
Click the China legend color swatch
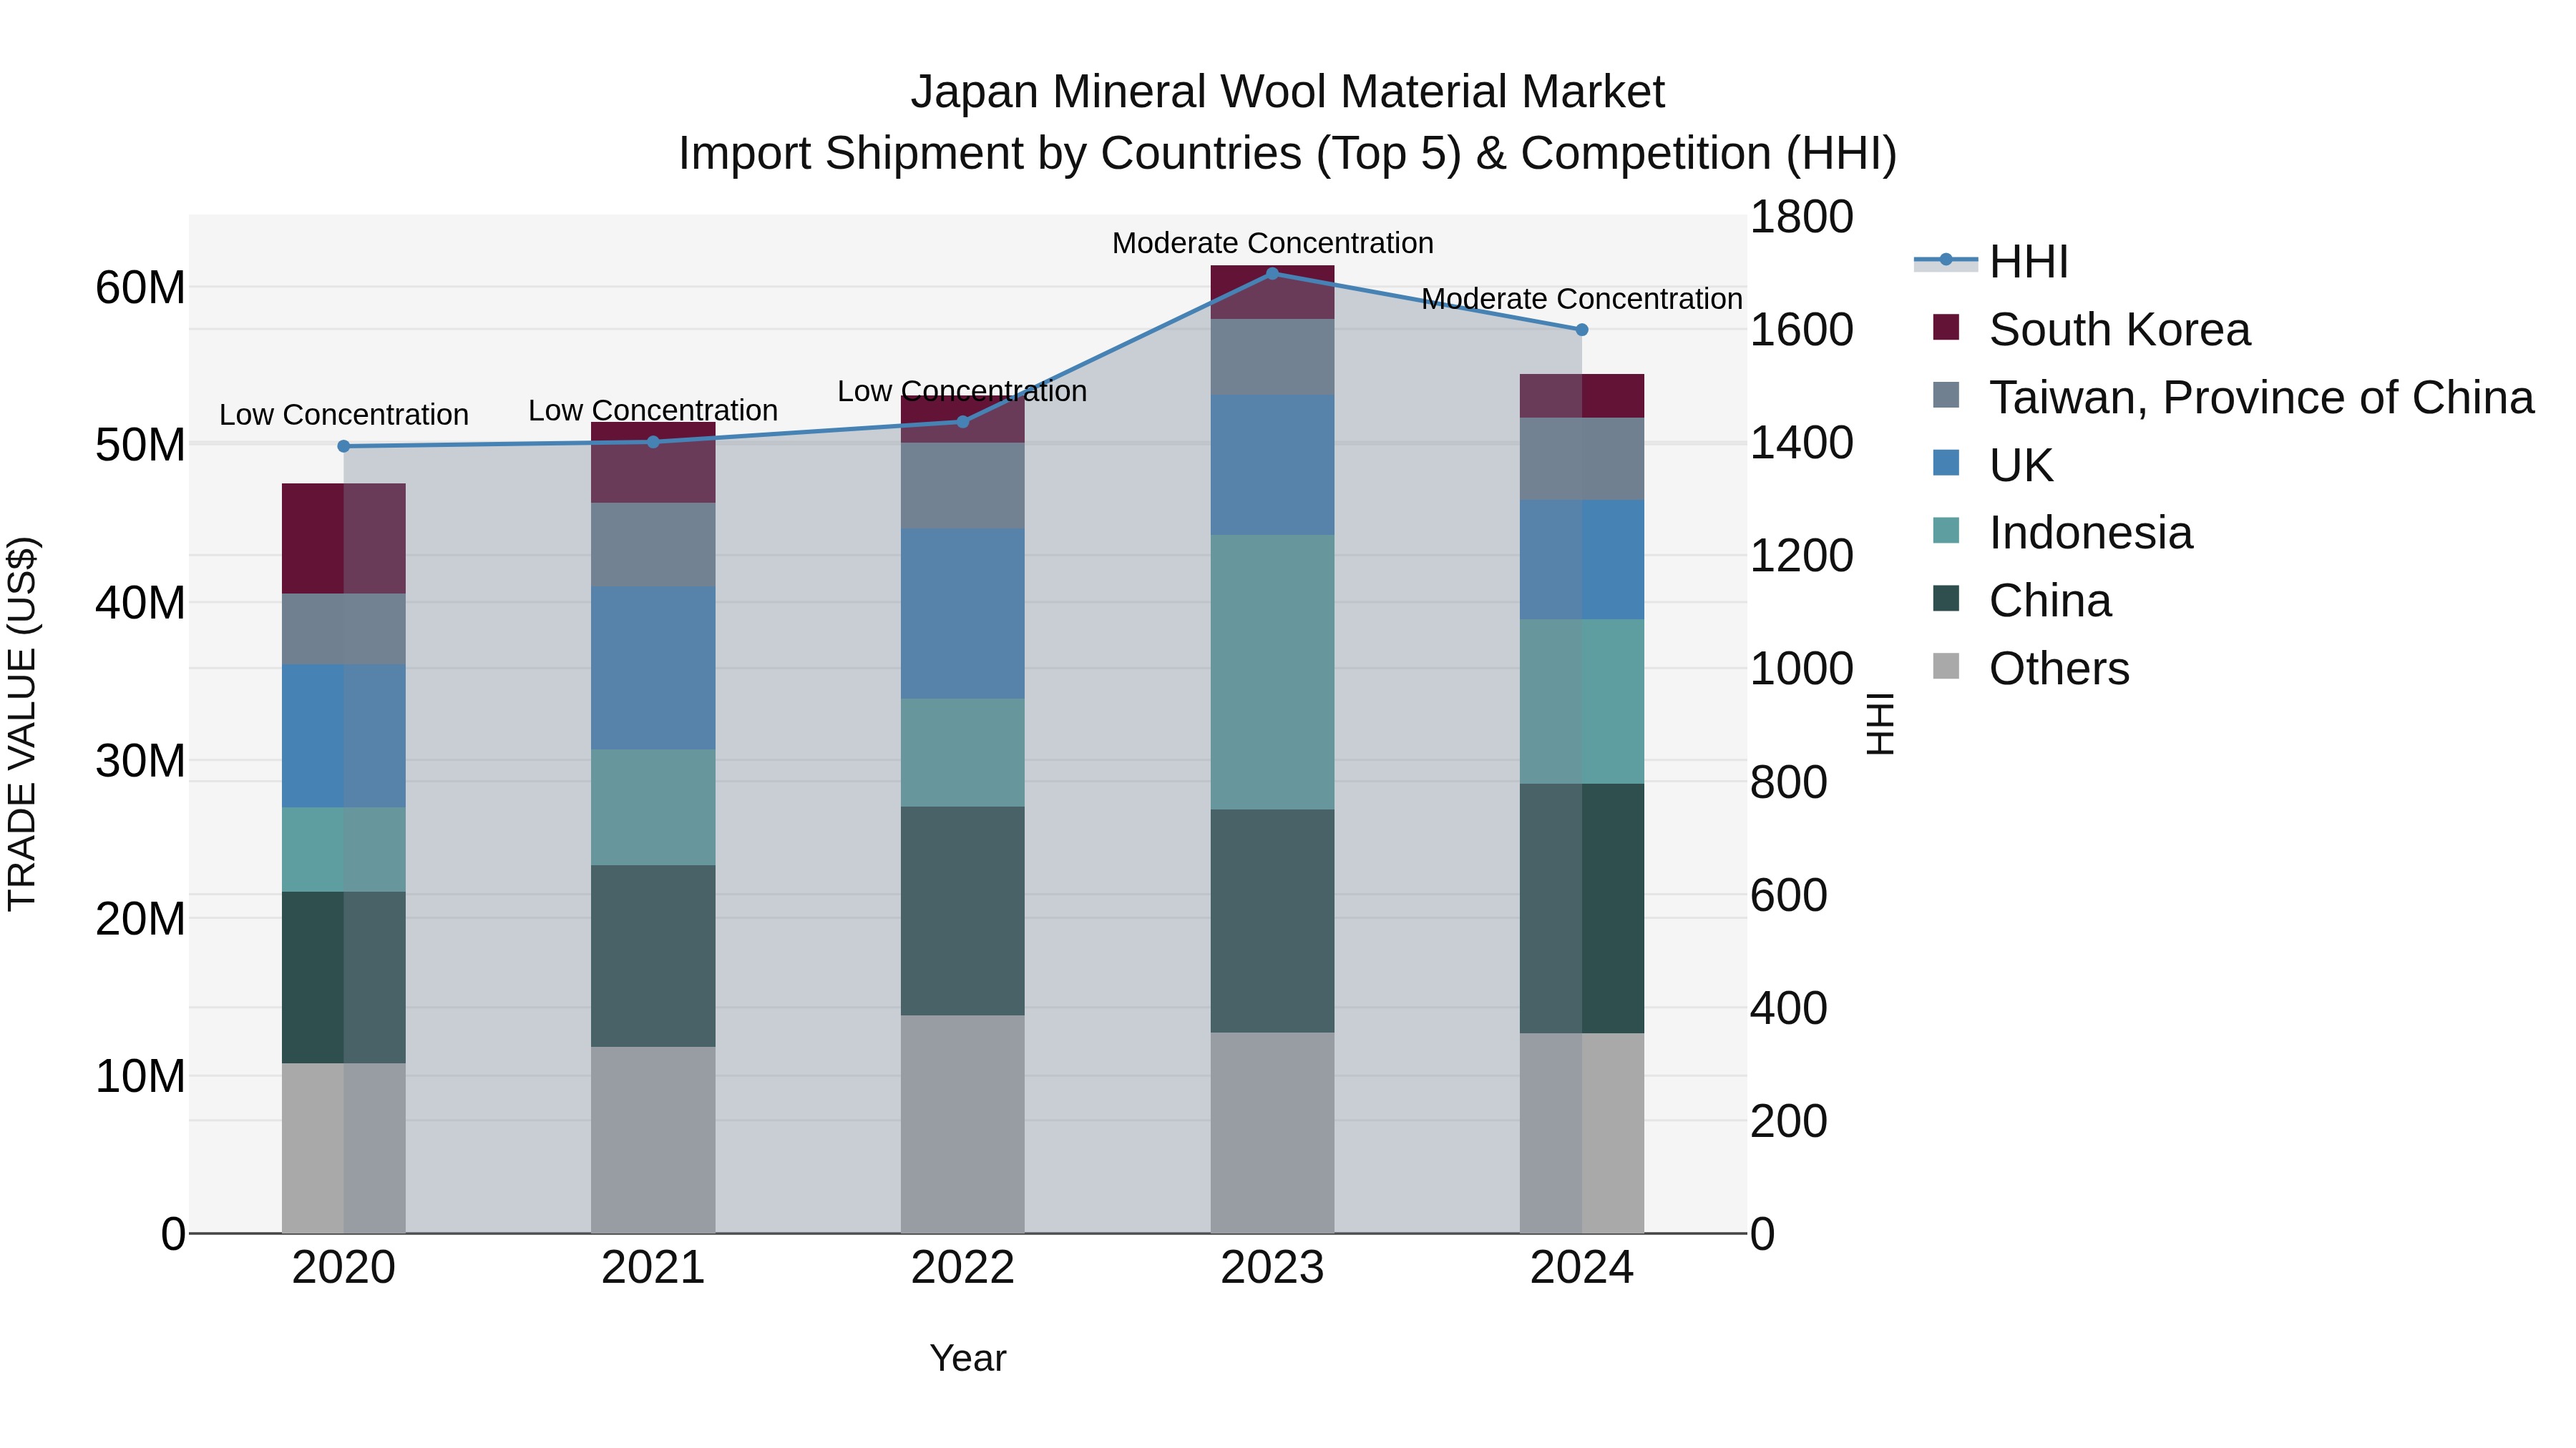[1946, 600]
